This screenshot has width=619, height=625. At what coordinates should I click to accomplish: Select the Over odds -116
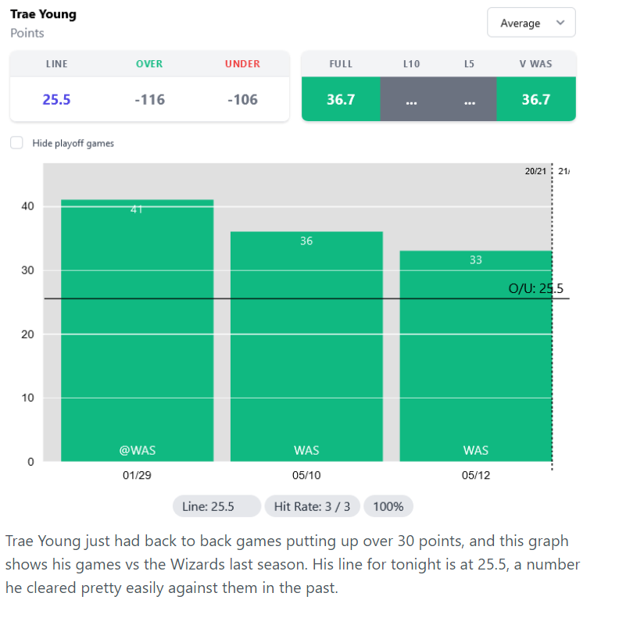point(149,99)
